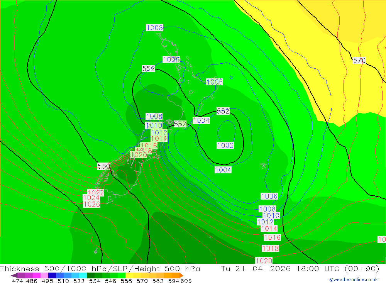The width and height of the screenshot is (386, 283).
Task: Click the dark blue legend color swatch
Action: pos(52,275)
